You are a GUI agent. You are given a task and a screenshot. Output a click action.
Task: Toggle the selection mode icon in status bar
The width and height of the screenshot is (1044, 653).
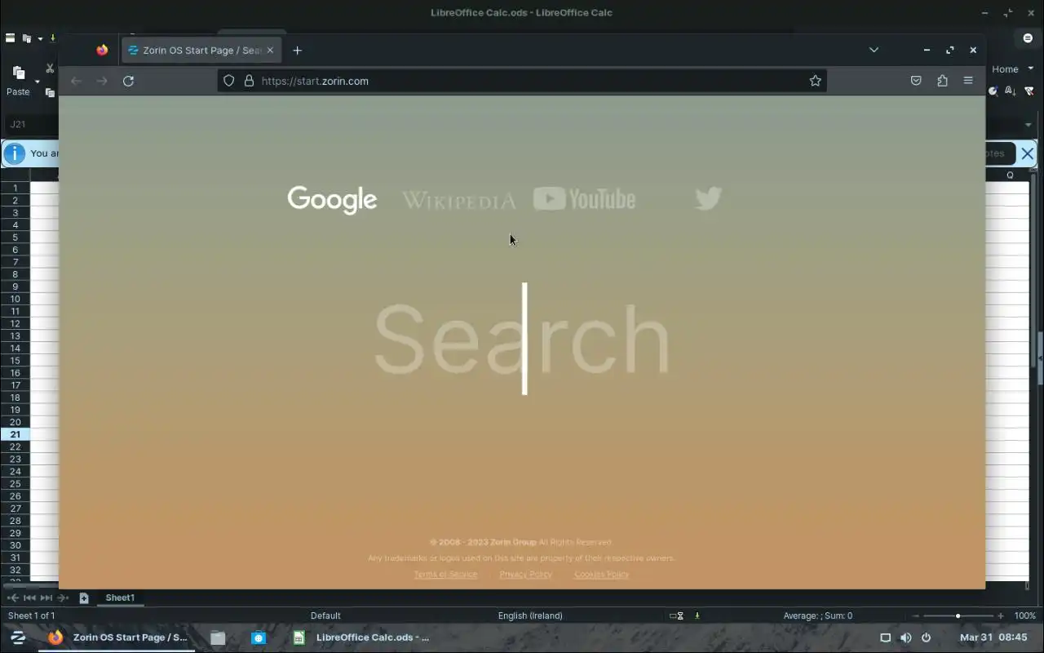click(676, 615)
